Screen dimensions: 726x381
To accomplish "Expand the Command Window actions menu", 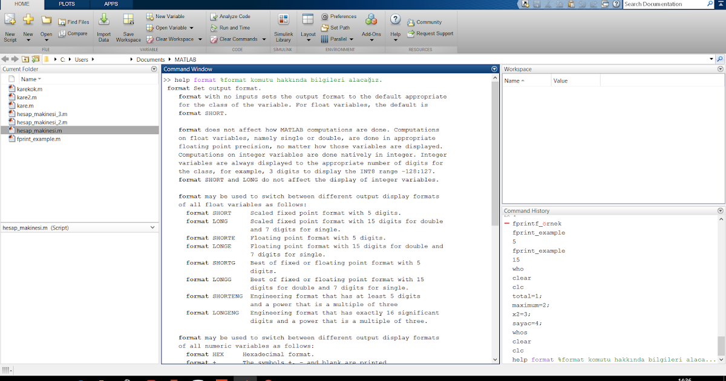I will (x=494, y=70).
